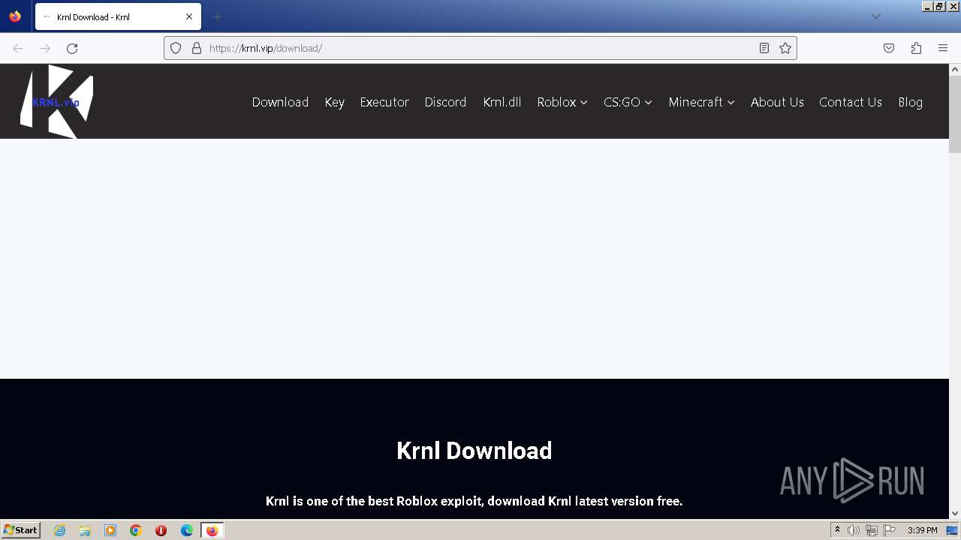This screenshot has width=961, height=540.
Task: Open a new tab with plus icon
Action: click(x=217, y=16)
